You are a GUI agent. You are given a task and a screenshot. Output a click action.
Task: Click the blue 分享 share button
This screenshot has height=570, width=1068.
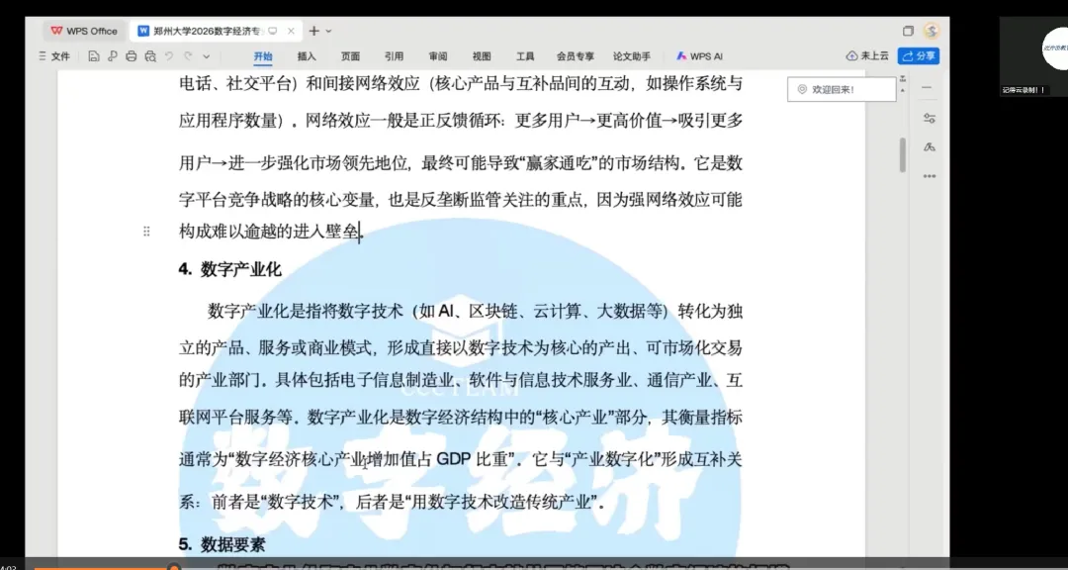[918, 55]
